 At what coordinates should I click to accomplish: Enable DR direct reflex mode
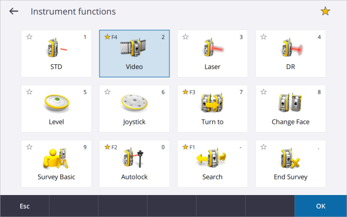[290, 54]
